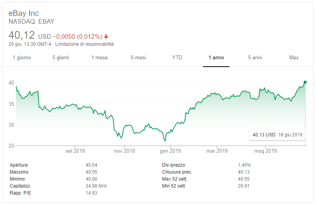Click the Min 52 sett. label
The width and height of the screenshot is (316, 205).
pyautogui.click(x=174, y=186)
